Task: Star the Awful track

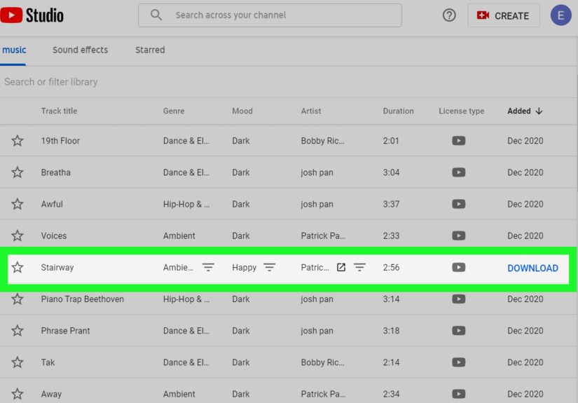Action: pyautogui.click(x=18, y=204)
